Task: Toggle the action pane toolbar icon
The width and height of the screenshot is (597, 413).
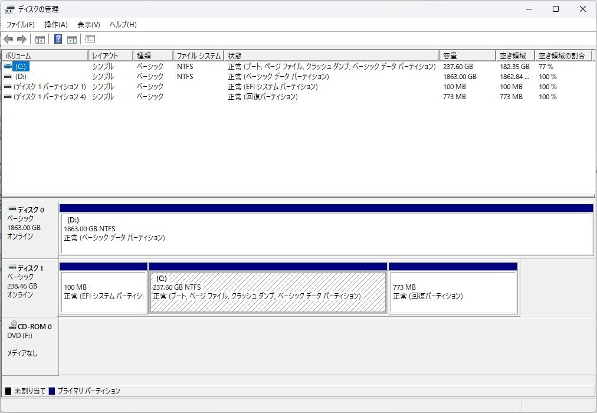Action: click(x=72, y=39)
